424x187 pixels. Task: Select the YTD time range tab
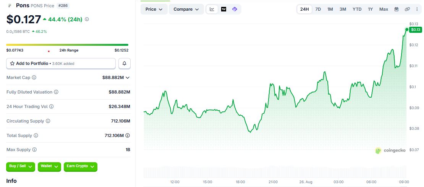(357, 9)
